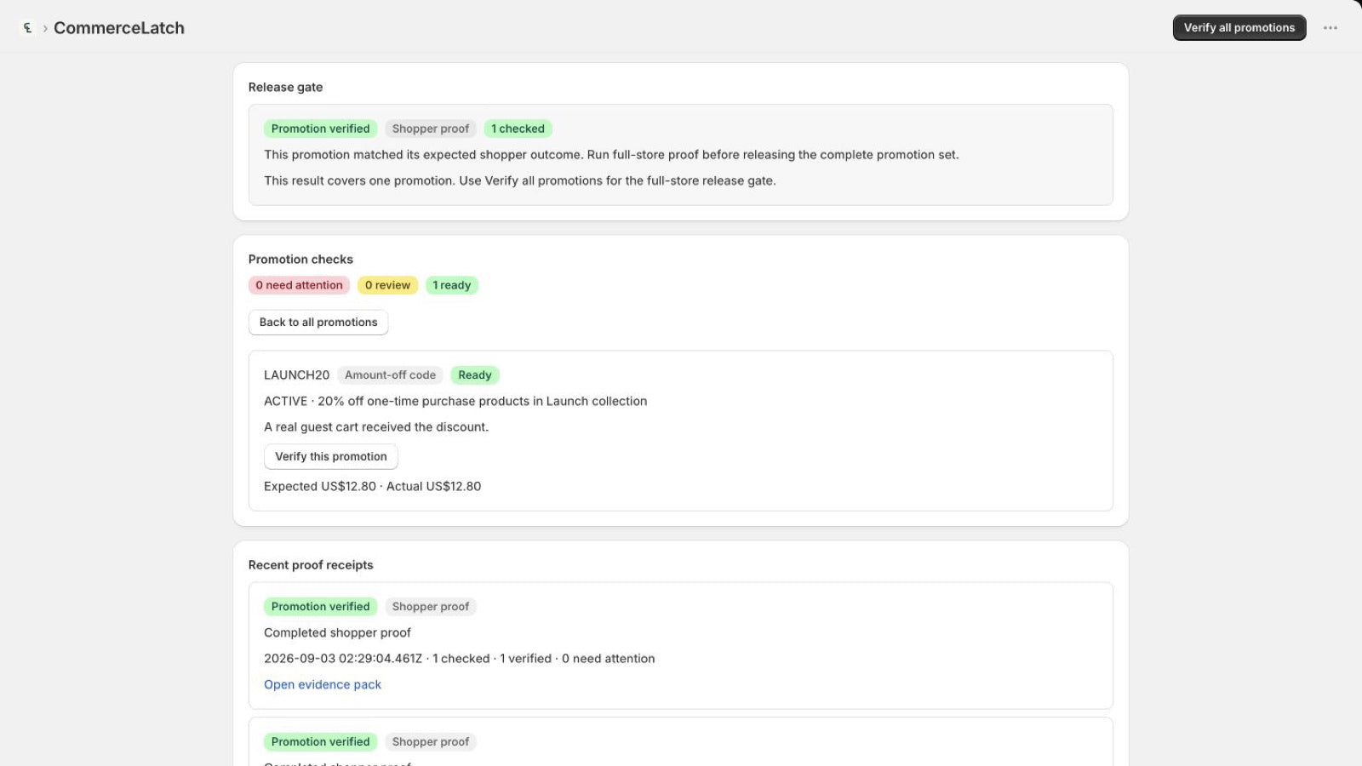Go back to all promotions
This screenshot has height=766, width=1362.
(318, 323)
